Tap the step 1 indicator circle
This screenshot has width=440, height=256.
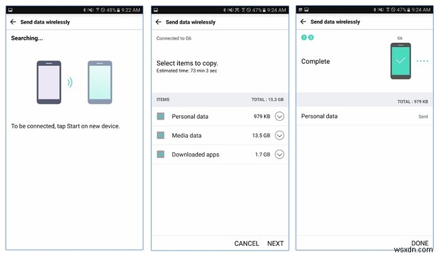tap(304, 38)
